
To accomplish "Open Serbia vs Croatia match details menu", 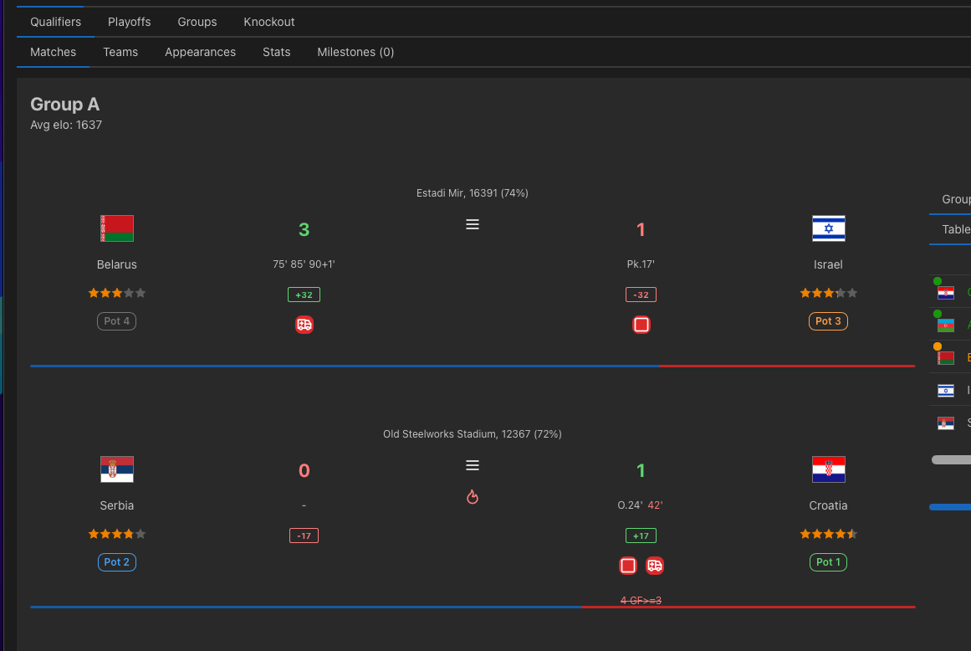I will pos(473,465).
